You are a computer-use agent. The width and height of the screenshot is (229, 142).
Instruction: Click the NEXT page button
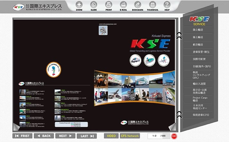pos(65,136)
